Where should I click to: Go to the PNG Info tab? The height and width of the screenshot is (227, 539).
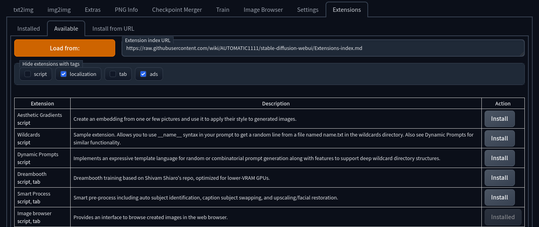click(126, 9)
